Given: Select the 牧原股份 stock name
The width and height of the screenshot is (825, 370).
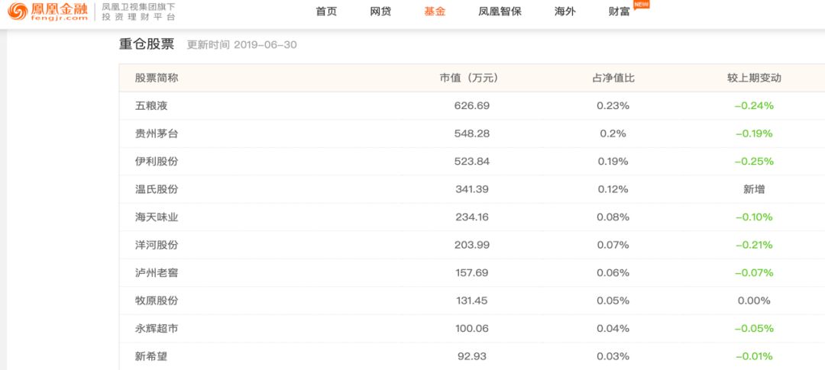Looking at the screenshot, I should point(157,301).
